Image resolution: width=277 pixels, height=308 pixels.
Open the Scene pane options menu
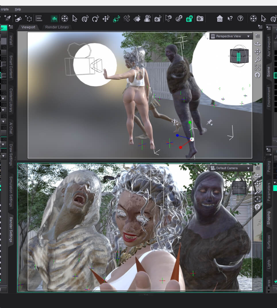coord(269,28)
